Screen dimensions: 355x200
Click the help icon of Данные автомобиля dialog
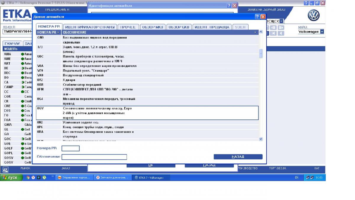coord(257,17)
